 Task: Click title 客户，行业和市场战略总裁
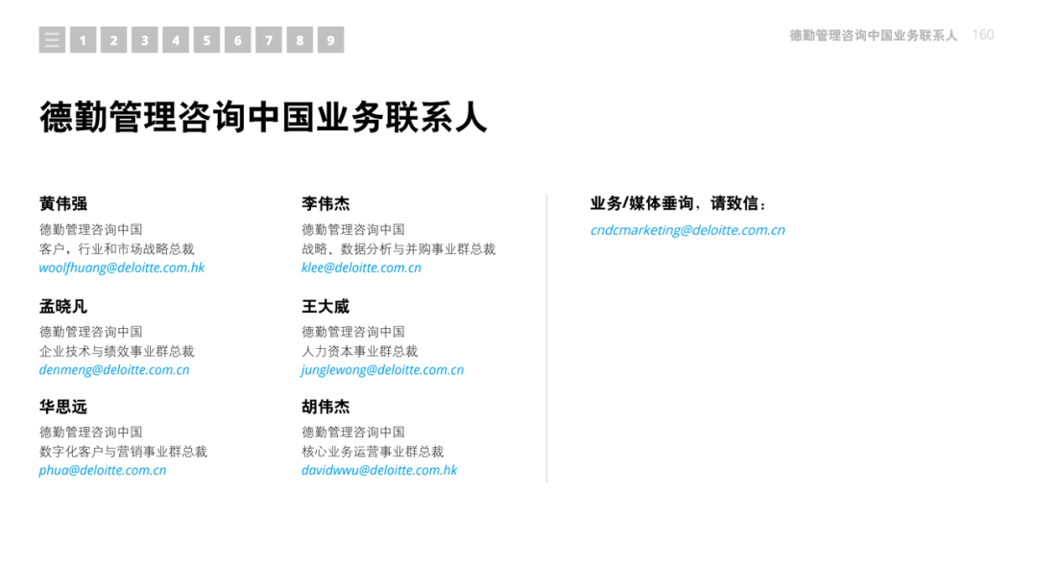(116, 249)
